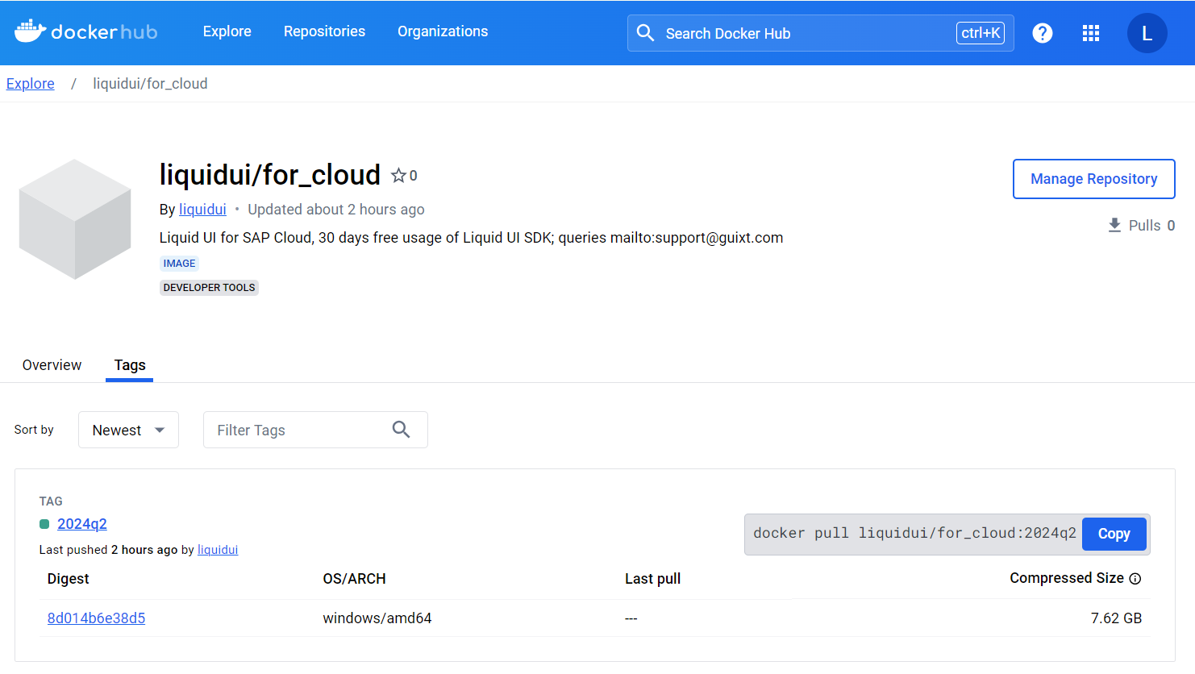Click the search magnifier in the top bar

point(645,33)
